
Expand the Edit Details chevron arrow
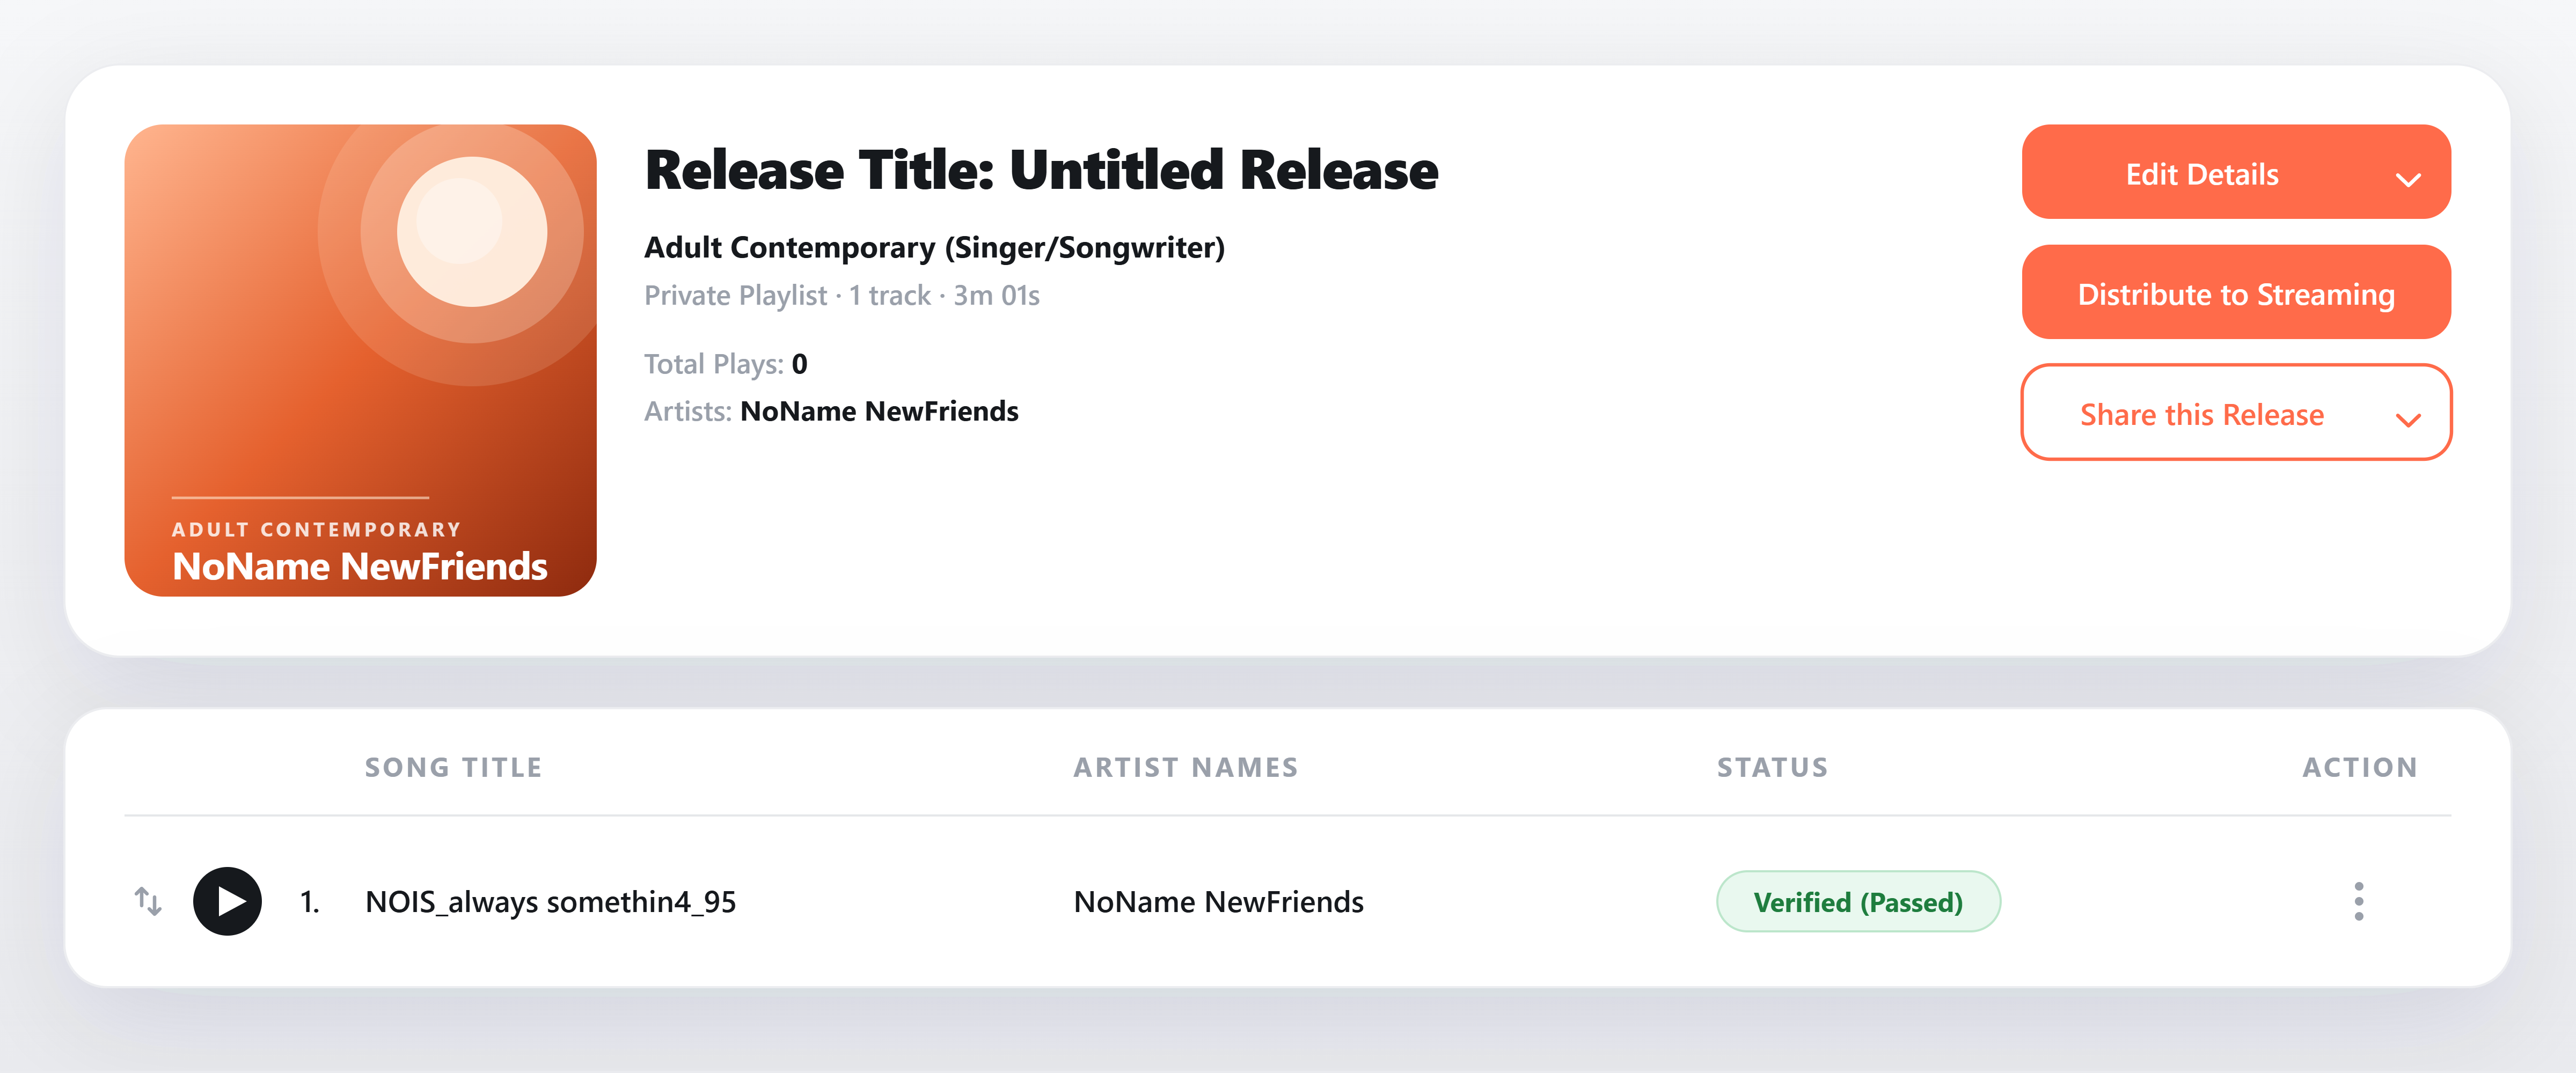(x=2408, y=180)
